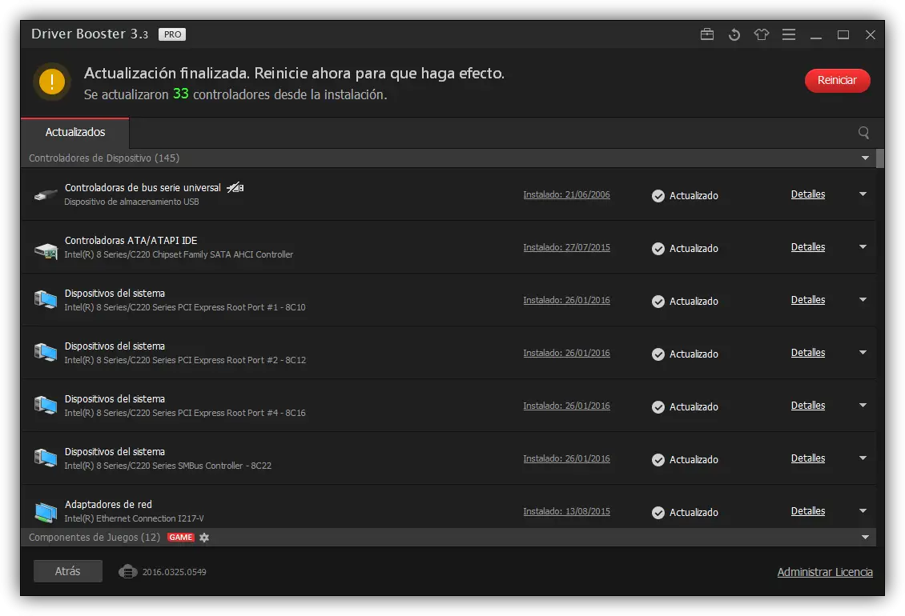The image size is (905, 616).
Task: Click the Ethernet network adapter icon
Action: pos(46,512)
